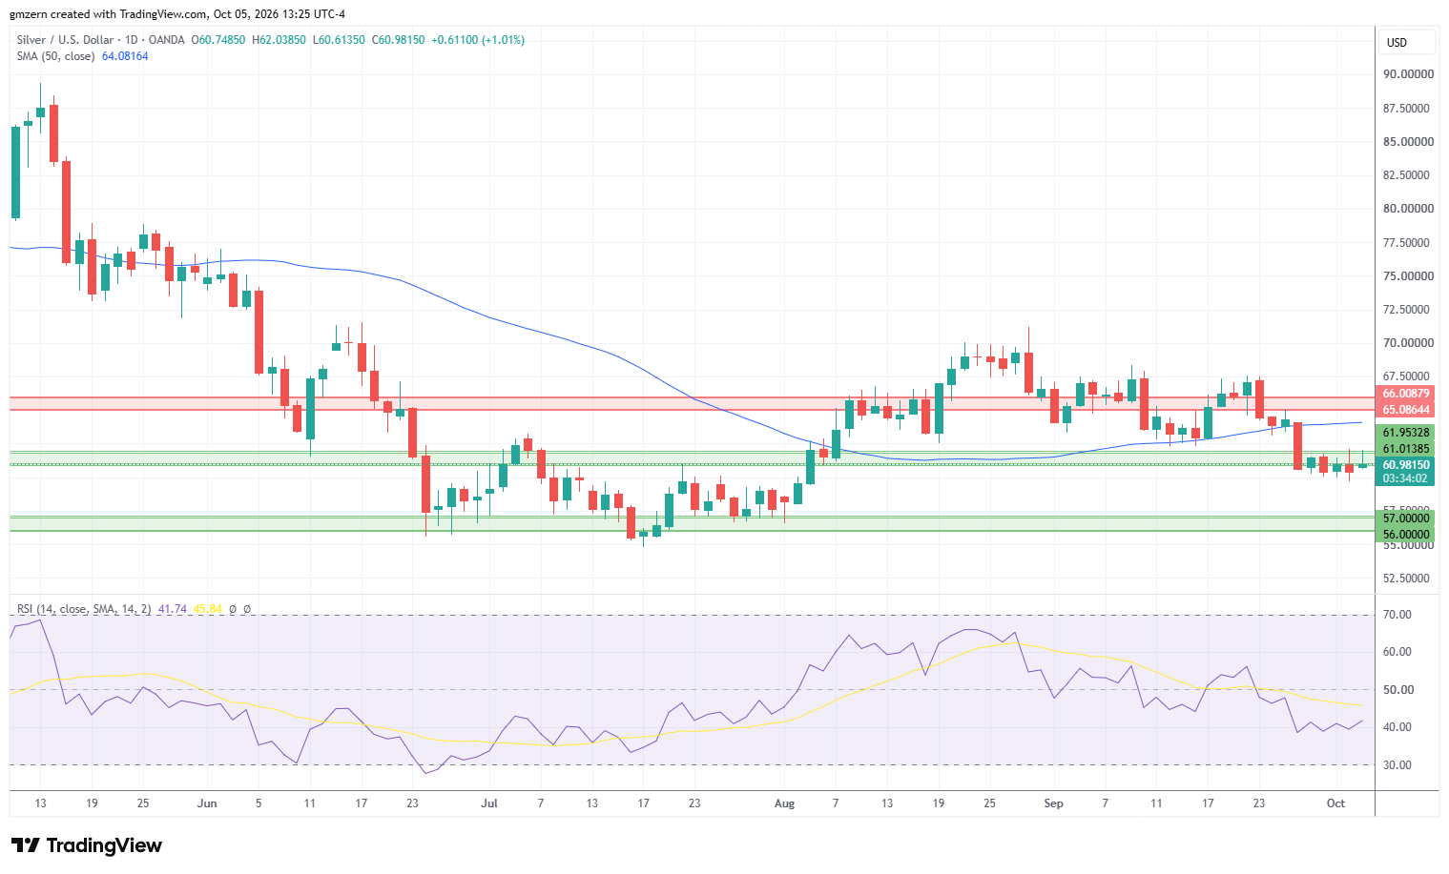Screen dimensions: 1449x874
Task: Click the low price L60.61350
Action: point(339,40)
